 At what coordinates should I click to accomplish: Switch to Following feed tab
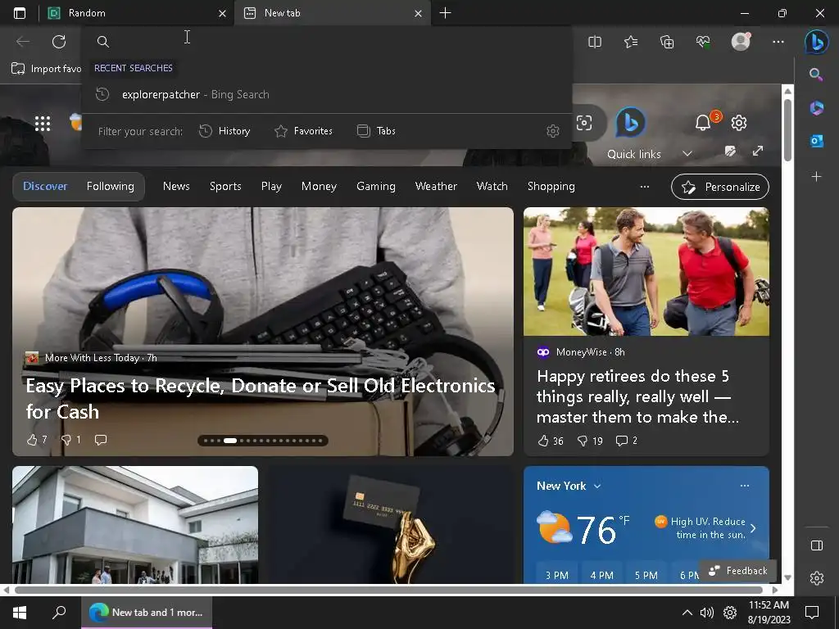pos(111,187)
